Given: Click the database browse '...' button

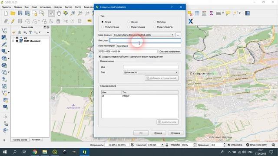Looking at the screenshot, I should [178, 35].
